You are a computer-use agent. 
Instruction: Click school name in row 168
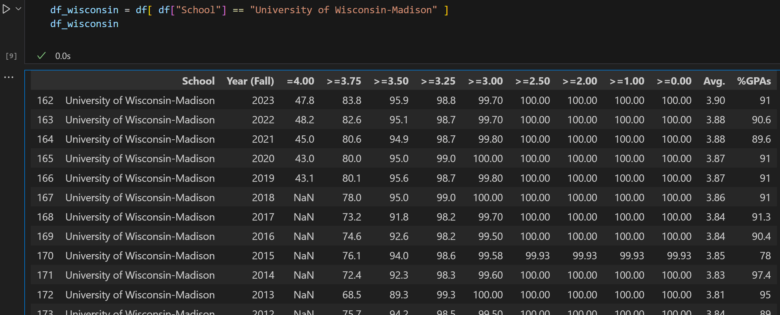pos(140,217)
